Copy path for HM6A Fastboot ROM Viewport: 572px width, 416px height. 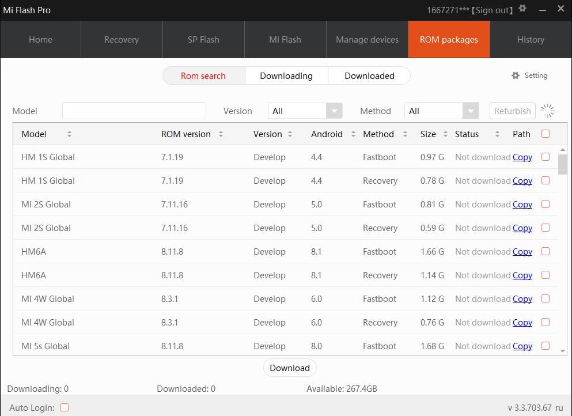[522, 252]
